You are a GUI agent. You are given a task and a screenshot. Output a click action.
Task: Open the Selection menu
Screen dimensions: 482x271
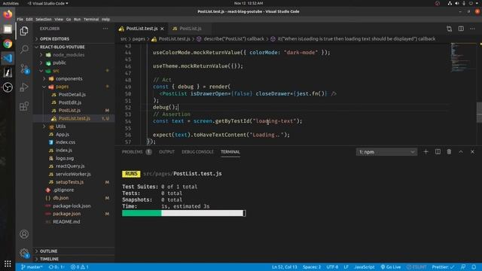[x=44, y=20]
